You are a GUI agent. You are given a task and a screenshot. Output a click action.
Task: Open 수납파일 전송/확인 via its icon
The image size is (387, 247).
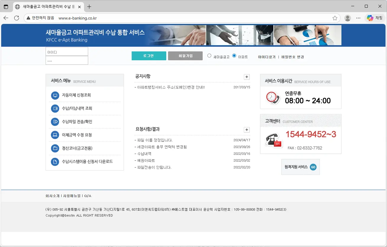[55, 122]
